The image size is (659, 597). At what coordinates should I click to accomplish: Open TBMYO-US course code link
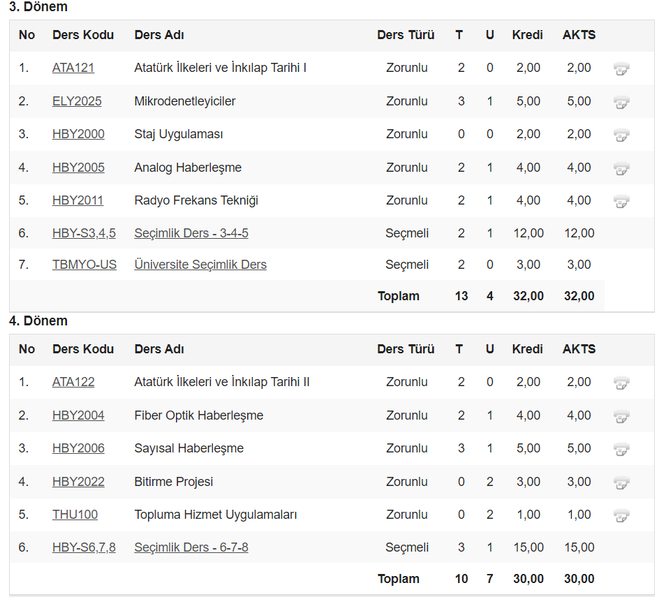[84, 265]
